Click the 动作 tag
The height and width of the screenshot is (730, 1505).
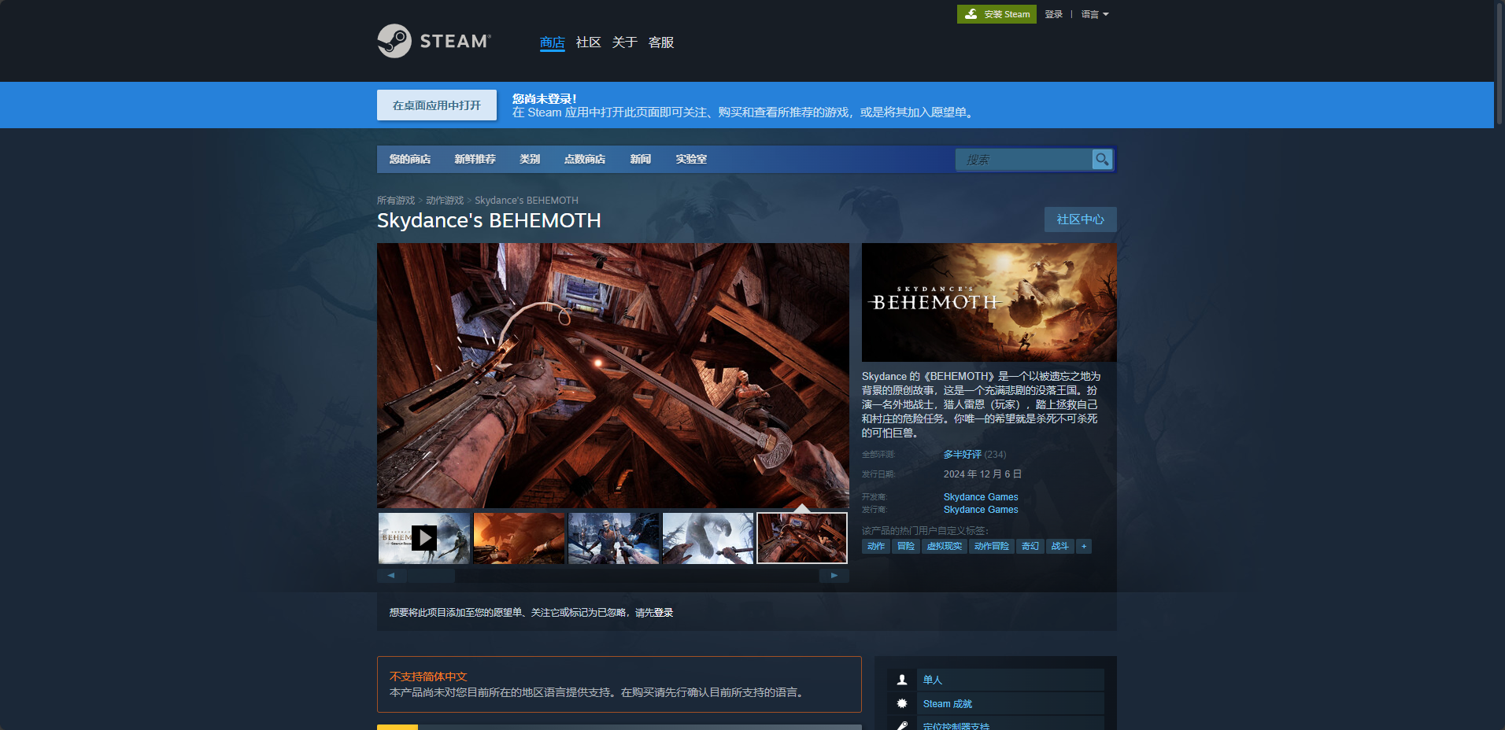[876, 546]
